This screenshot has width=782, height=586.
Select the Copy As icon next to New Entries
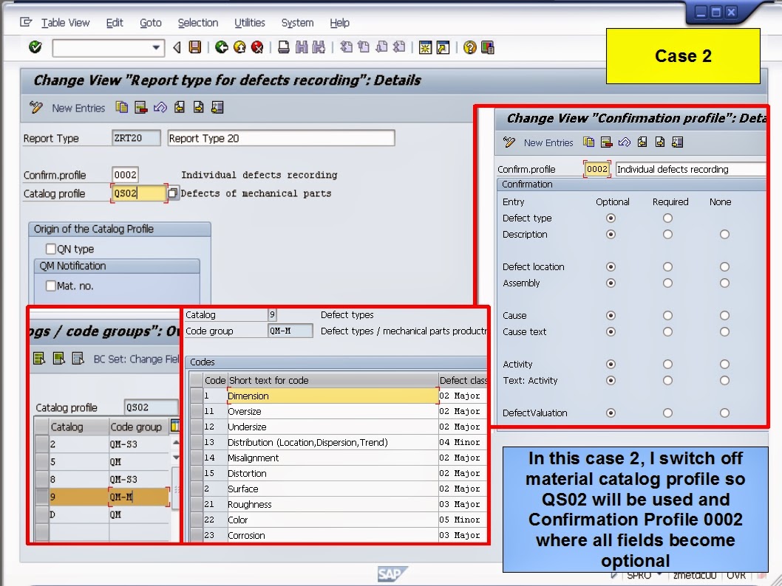tap(122, 107)
